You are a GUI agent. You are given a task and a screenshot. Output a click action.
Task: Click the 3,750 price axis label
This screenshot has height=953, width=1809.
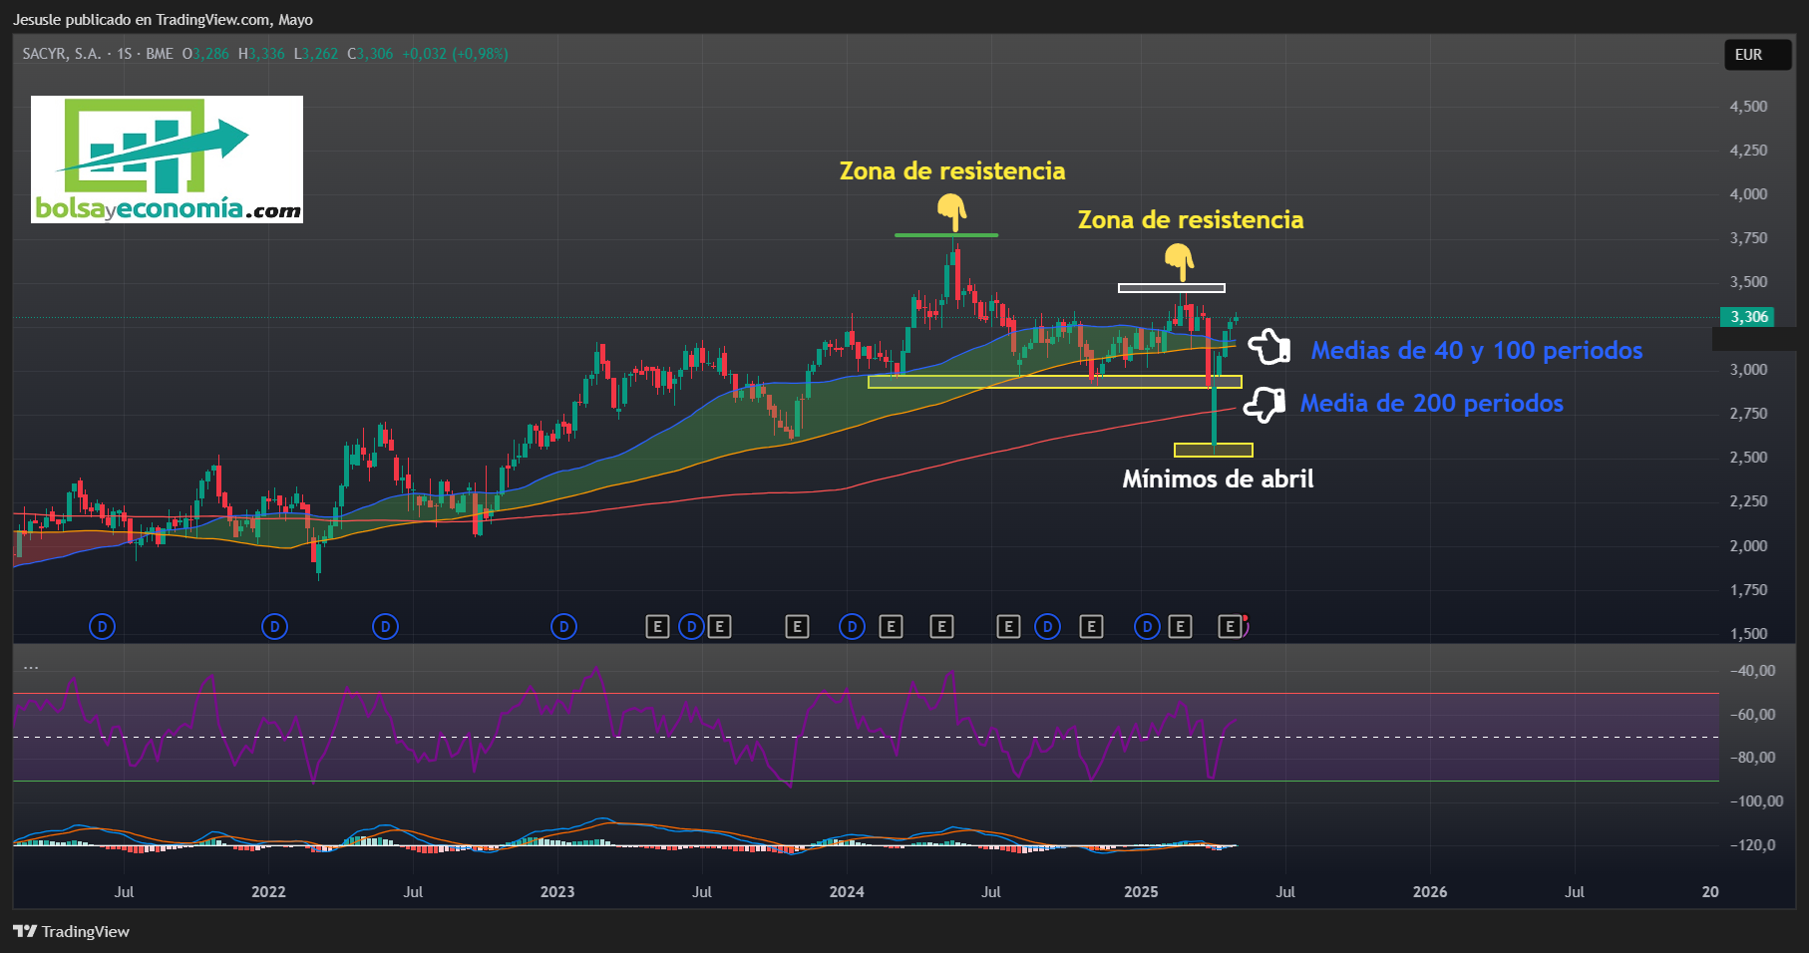[1748, 237]
